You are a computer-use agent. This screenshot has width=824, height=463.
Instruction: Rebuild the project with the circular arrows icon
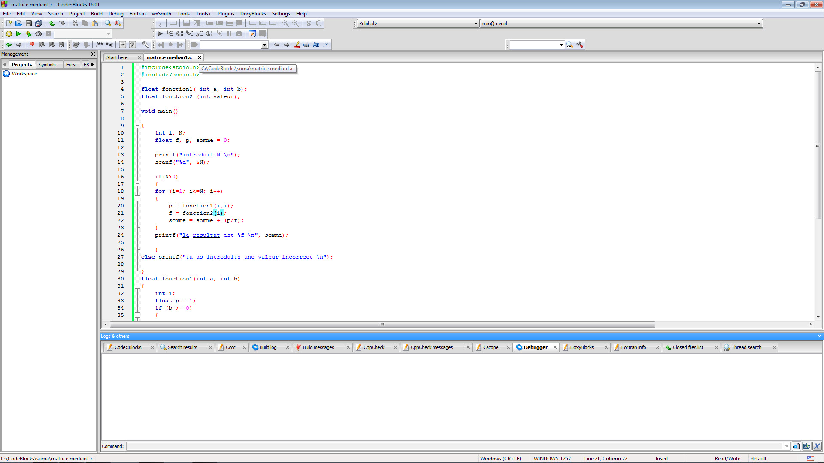pos(39,34)
